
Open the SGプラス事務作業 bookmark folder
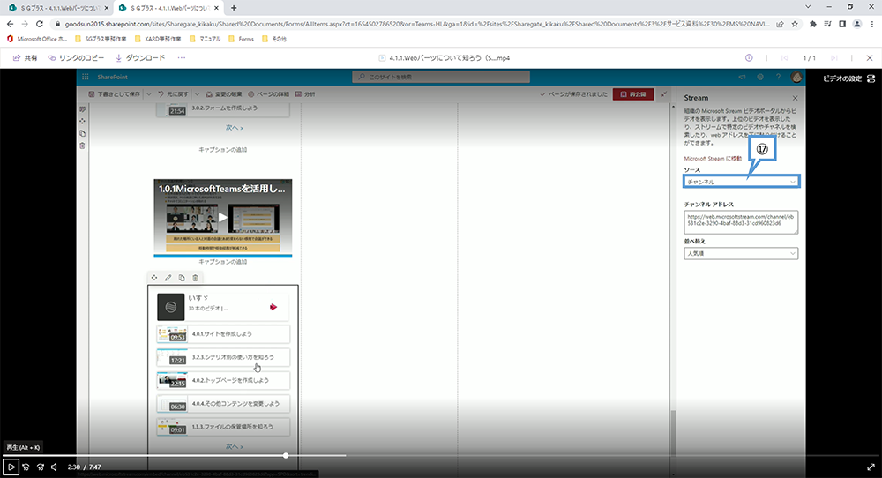pyautogui.click(x=101, y=39)
